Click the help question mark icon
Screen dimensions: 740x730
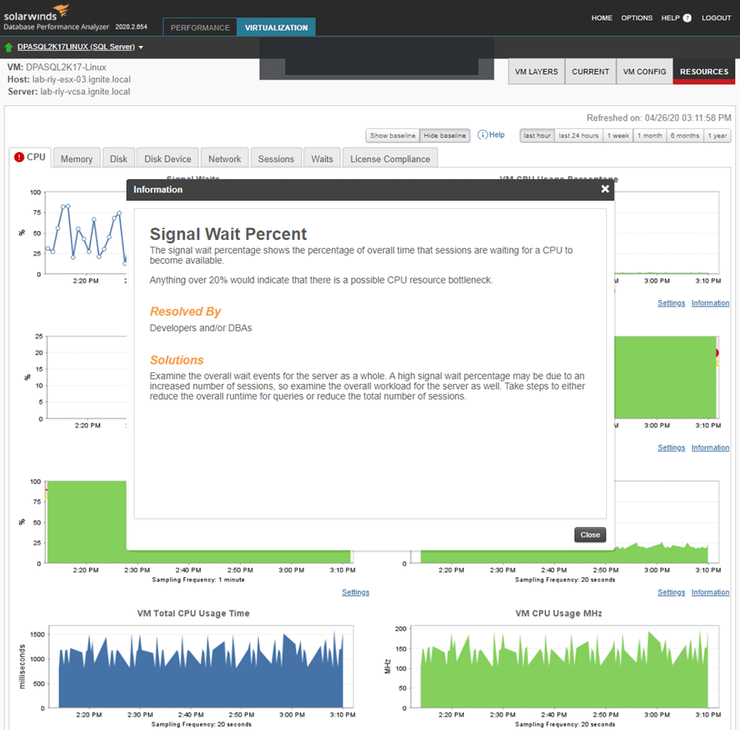pos(687,18)
